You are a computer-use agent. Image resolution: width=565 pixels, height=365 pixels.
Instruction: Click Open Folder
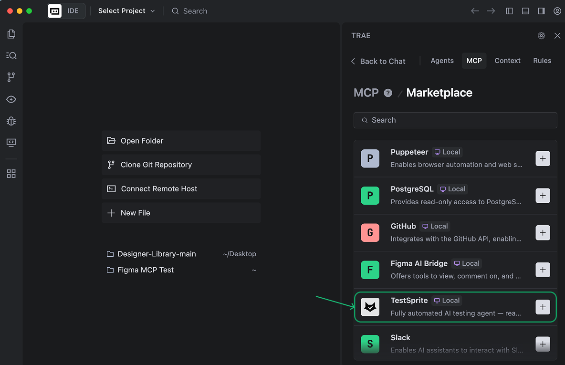[181, 141]
